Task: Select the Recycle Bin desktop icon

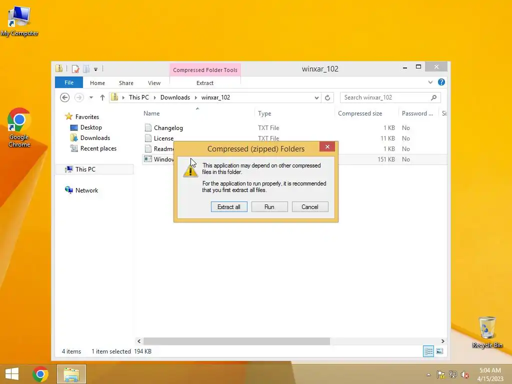Action: tap(487, 332)
